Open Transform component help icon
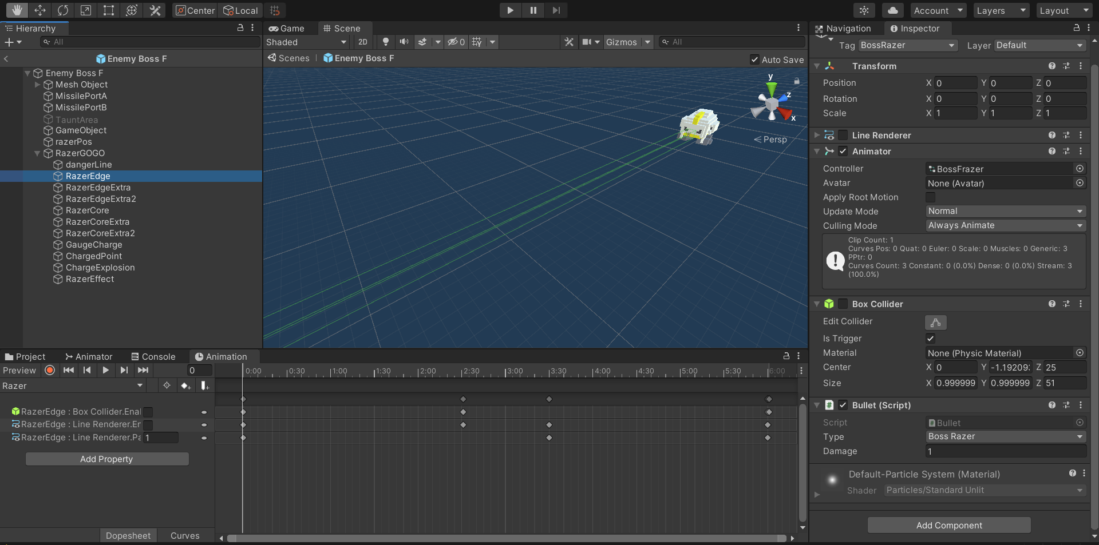 [1051, 66]
